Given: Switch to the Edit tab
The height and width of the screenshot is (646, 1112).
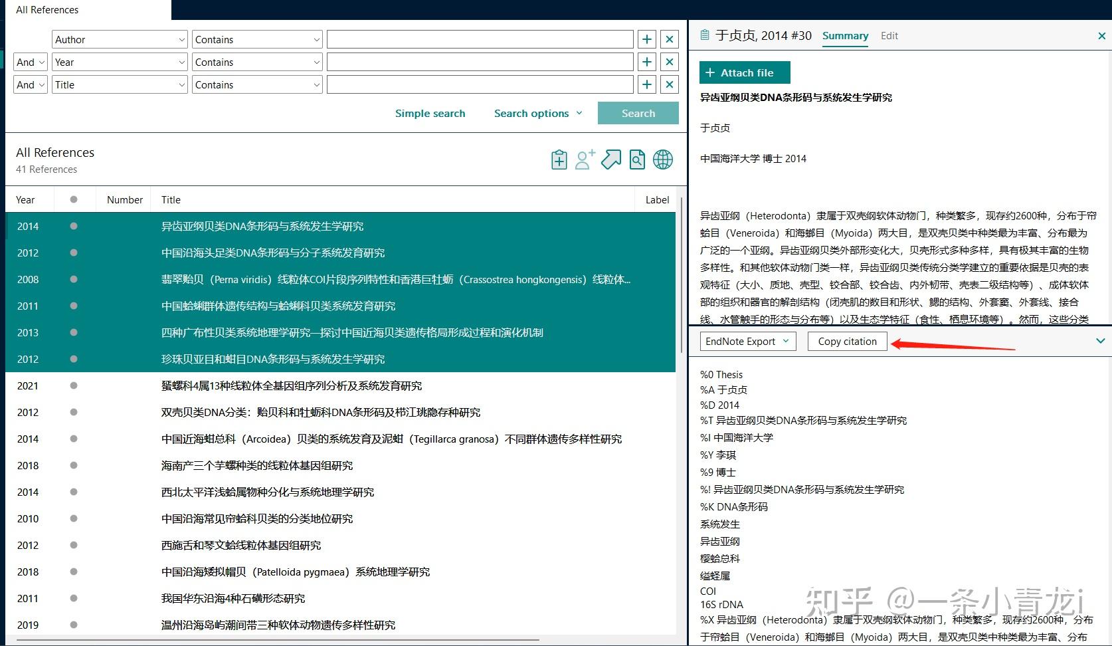Looking at the screenshot, I should pos(889,36).
